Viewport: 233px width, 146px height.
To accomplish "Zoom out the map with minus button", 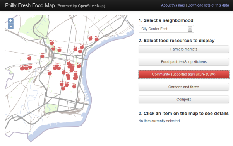I will point(11,27).
